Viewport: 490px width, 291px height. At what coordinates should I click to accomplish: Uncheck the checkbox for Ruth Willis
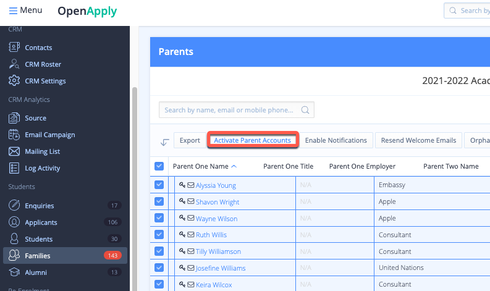tap(159, 235)
